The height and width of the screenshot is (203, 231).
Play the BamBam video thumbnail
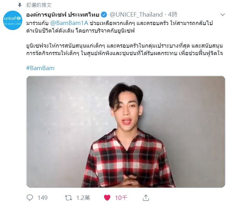(x=126, y=132)
